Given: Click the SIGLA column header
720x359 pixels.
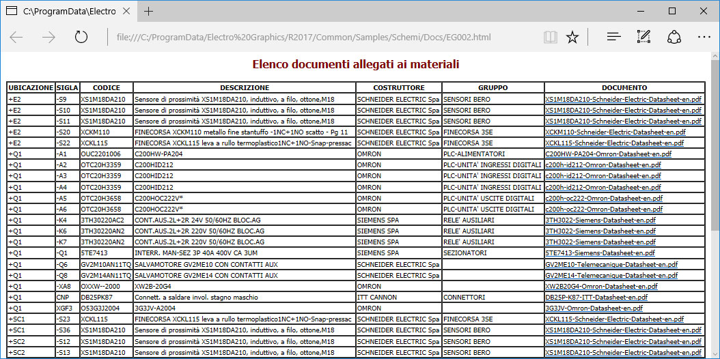Looking at the screenshot, I should click(x=67, y=87).
